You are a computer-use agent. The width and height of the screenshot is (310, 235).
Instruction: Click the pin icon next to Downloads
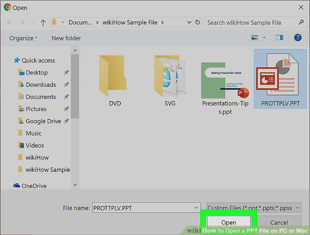click(66, 84)
